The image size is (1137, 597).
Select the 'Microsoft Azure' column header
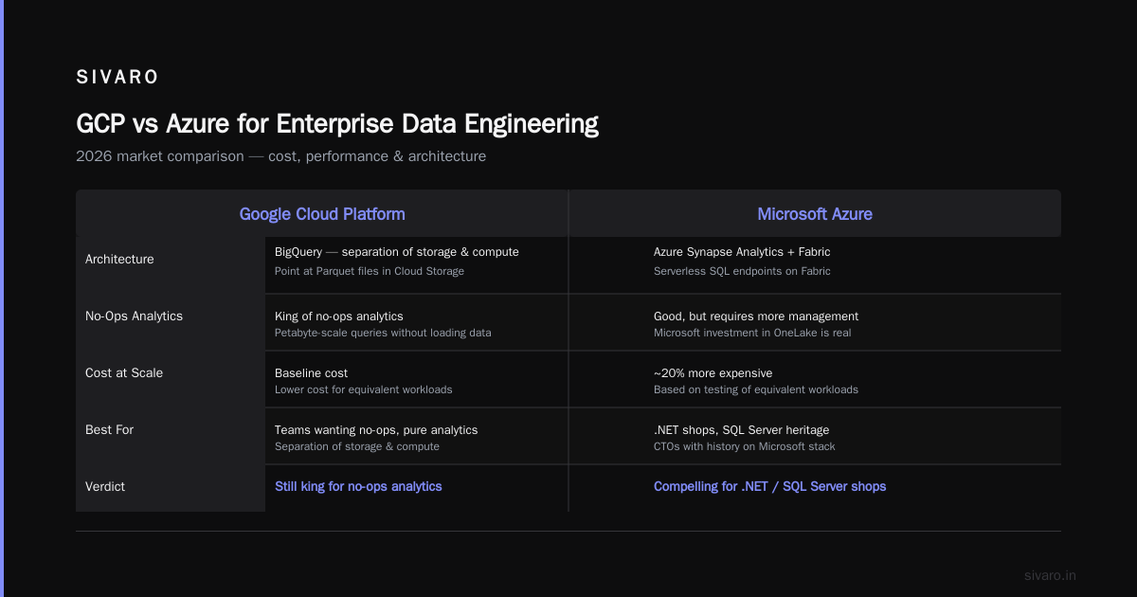(x=815, y=214)
